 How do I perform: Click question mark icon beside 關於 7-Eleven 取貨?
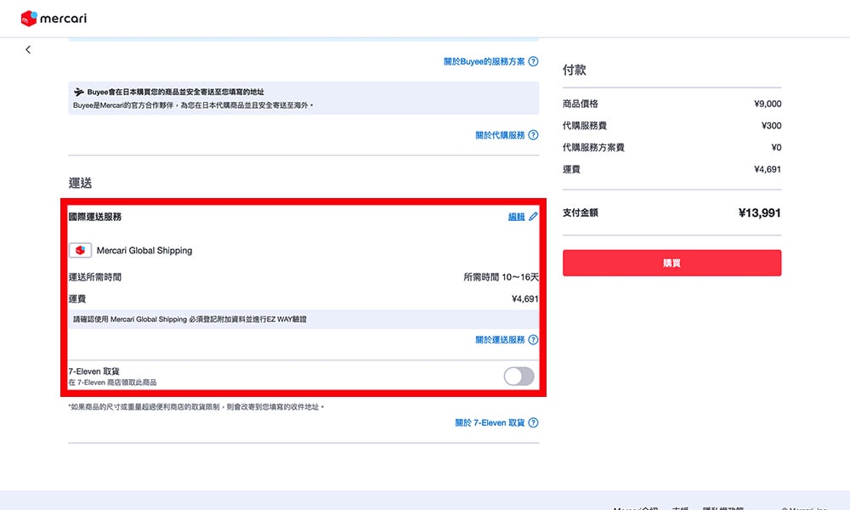534,422
